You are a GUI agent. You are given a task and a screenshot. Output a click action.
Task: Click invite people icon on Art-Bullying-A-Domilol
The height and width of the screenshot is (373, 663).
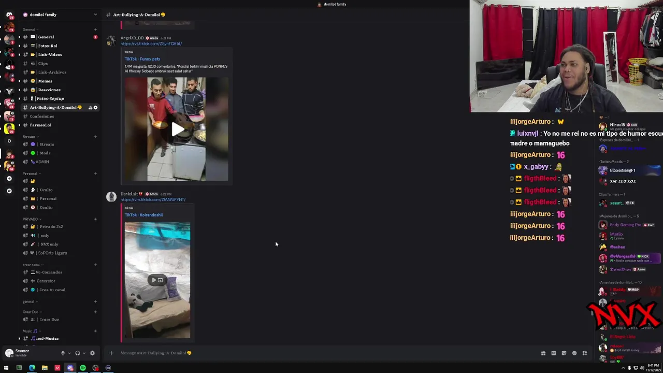coord(90,107)
